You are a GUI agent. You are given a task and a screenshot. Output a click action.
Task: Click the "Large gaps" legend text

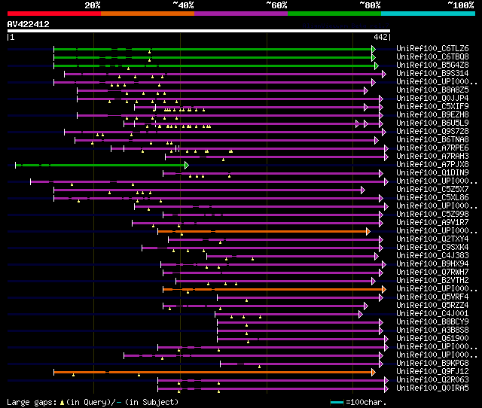click(x=32, y=402)
